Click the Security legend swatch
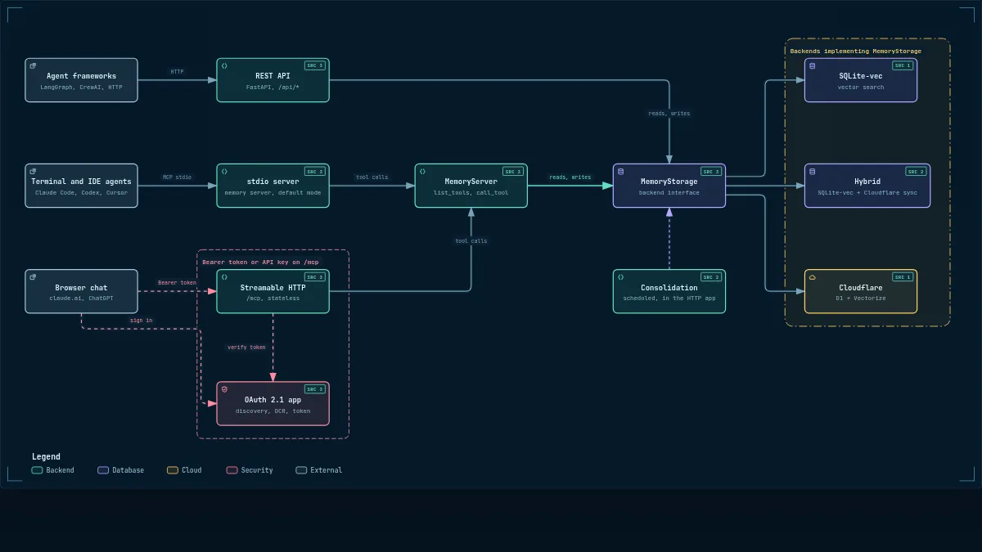The width and height of the screenshot is (982, 552). point(232,470)
